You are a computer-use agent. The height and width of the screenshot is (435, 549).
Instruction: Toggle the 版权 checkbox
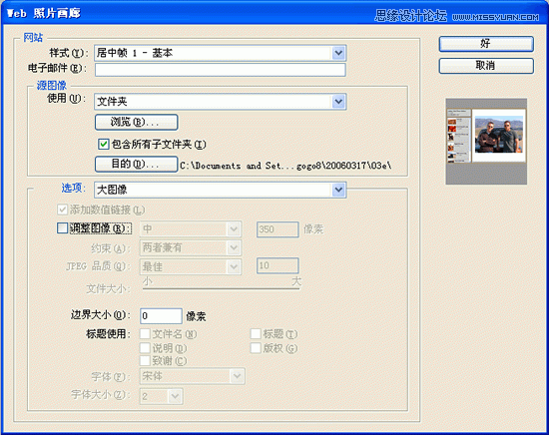pos(256,348)
